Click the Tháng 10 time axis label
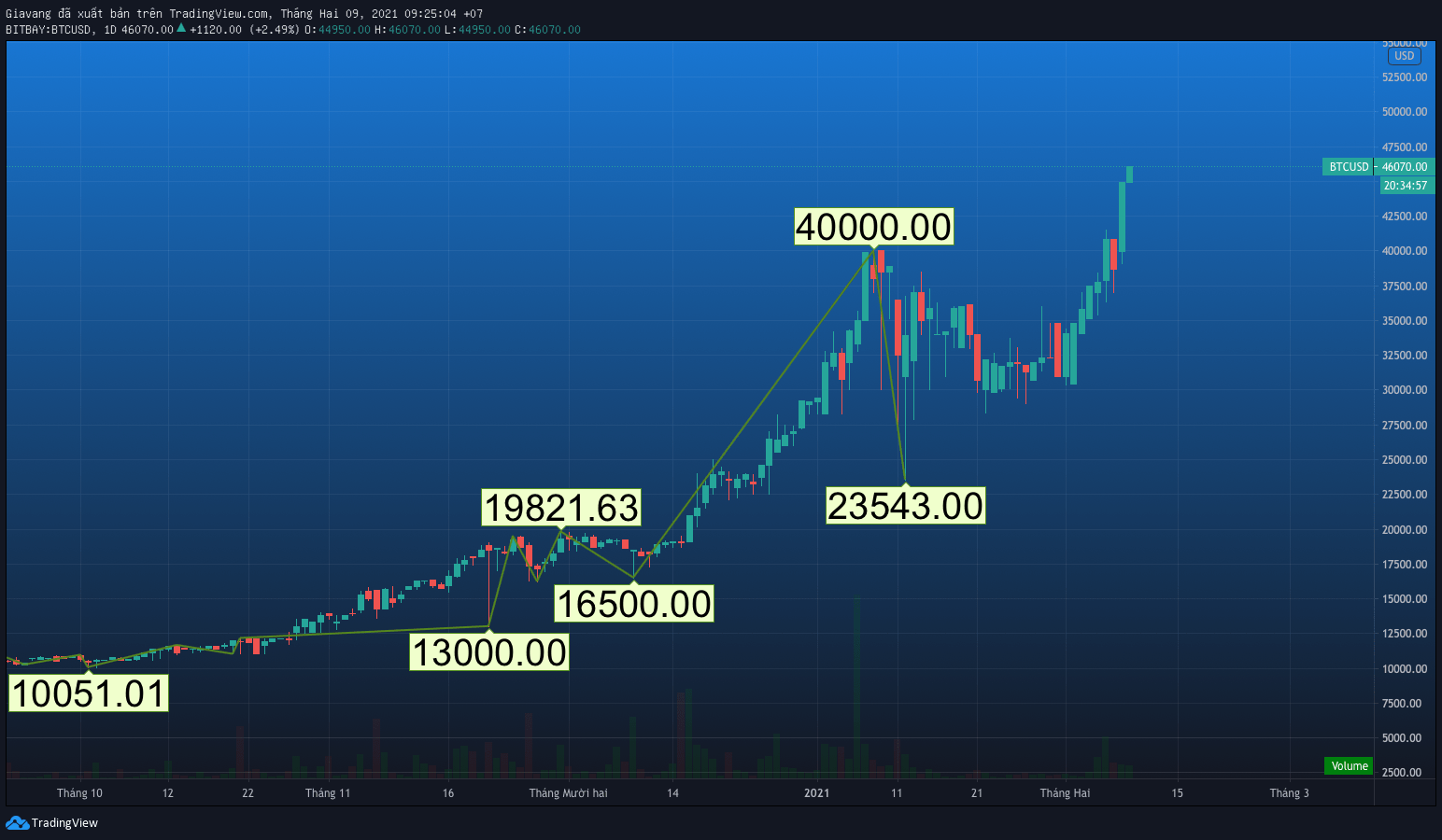 [79, 793]
